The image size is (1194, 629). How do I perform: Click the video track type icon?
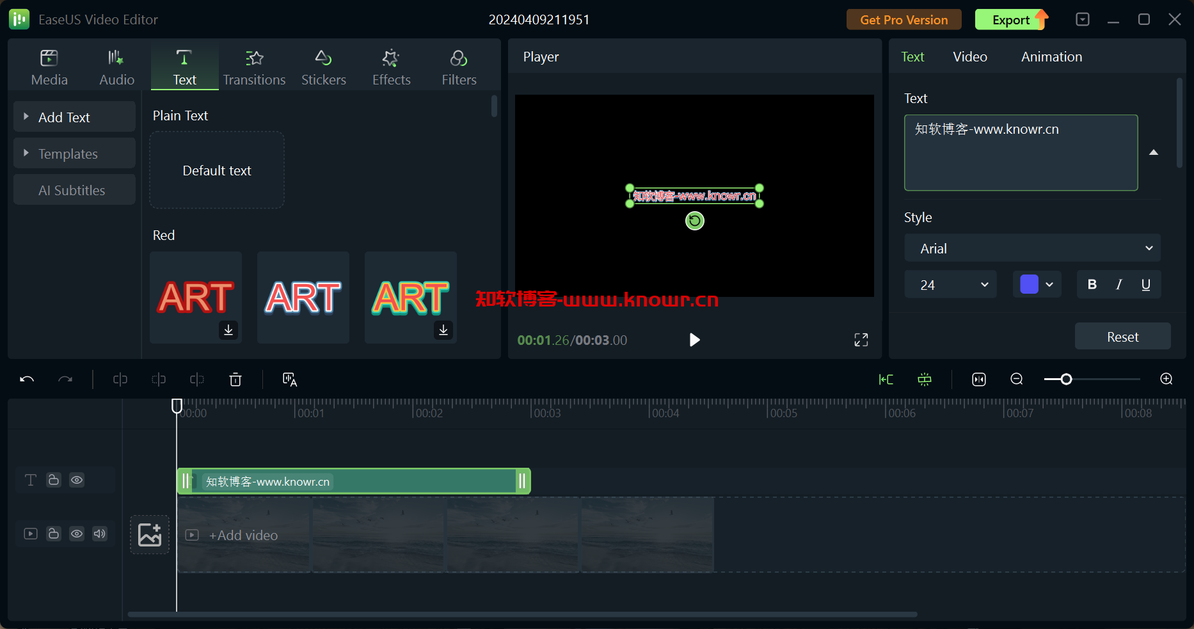(x=31, y=534)
